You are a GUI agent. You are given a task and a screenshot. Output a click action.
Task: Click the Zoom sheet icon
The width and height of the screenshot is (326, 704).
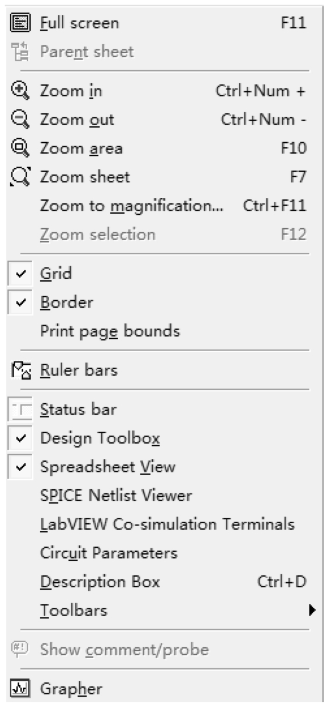(18, 177)
